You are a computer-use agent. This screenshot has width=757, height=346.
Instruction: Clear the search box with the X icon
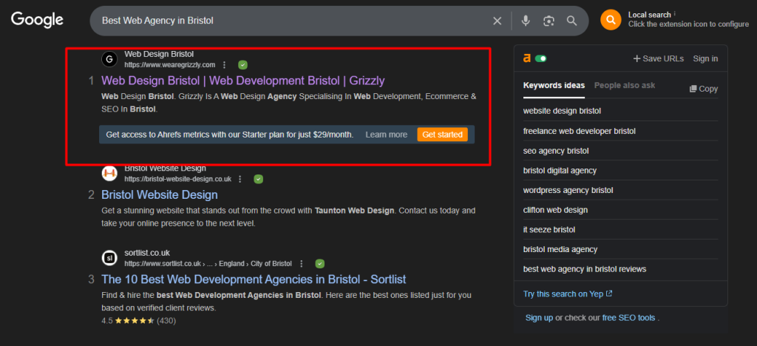[498, 21]
